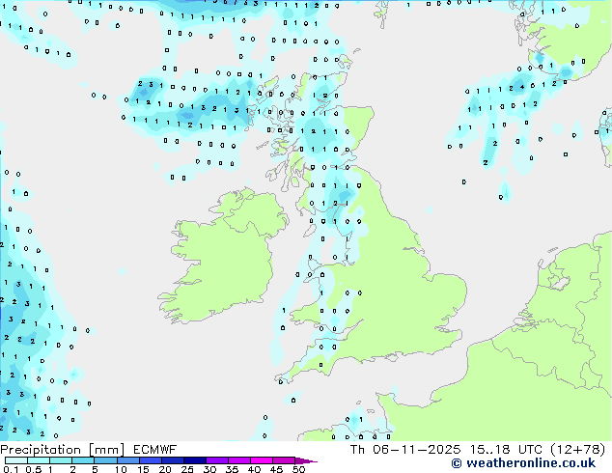Click the above-50 arrow at the legend end

[x=306, y=460]
